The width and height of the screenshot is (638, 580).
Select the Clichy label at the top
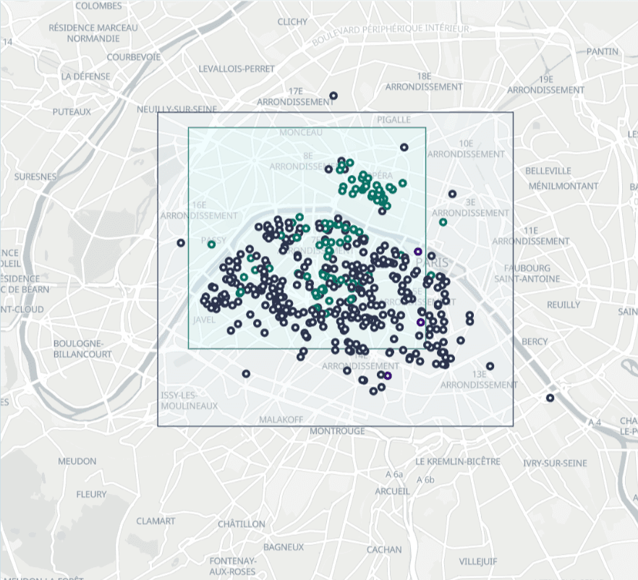(292, 22)
